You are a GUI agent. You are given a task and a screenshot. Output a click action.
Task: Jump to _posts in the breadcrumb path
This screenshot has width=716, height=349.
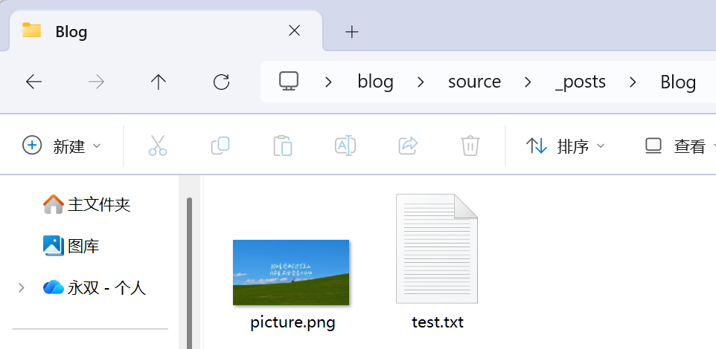tap(581, 82)
